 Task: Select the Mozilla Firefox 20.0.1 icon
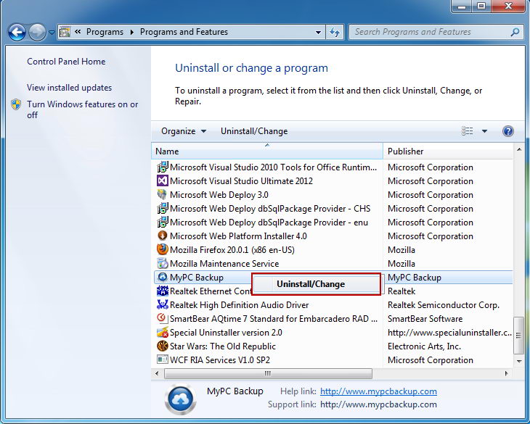point(162,249)
